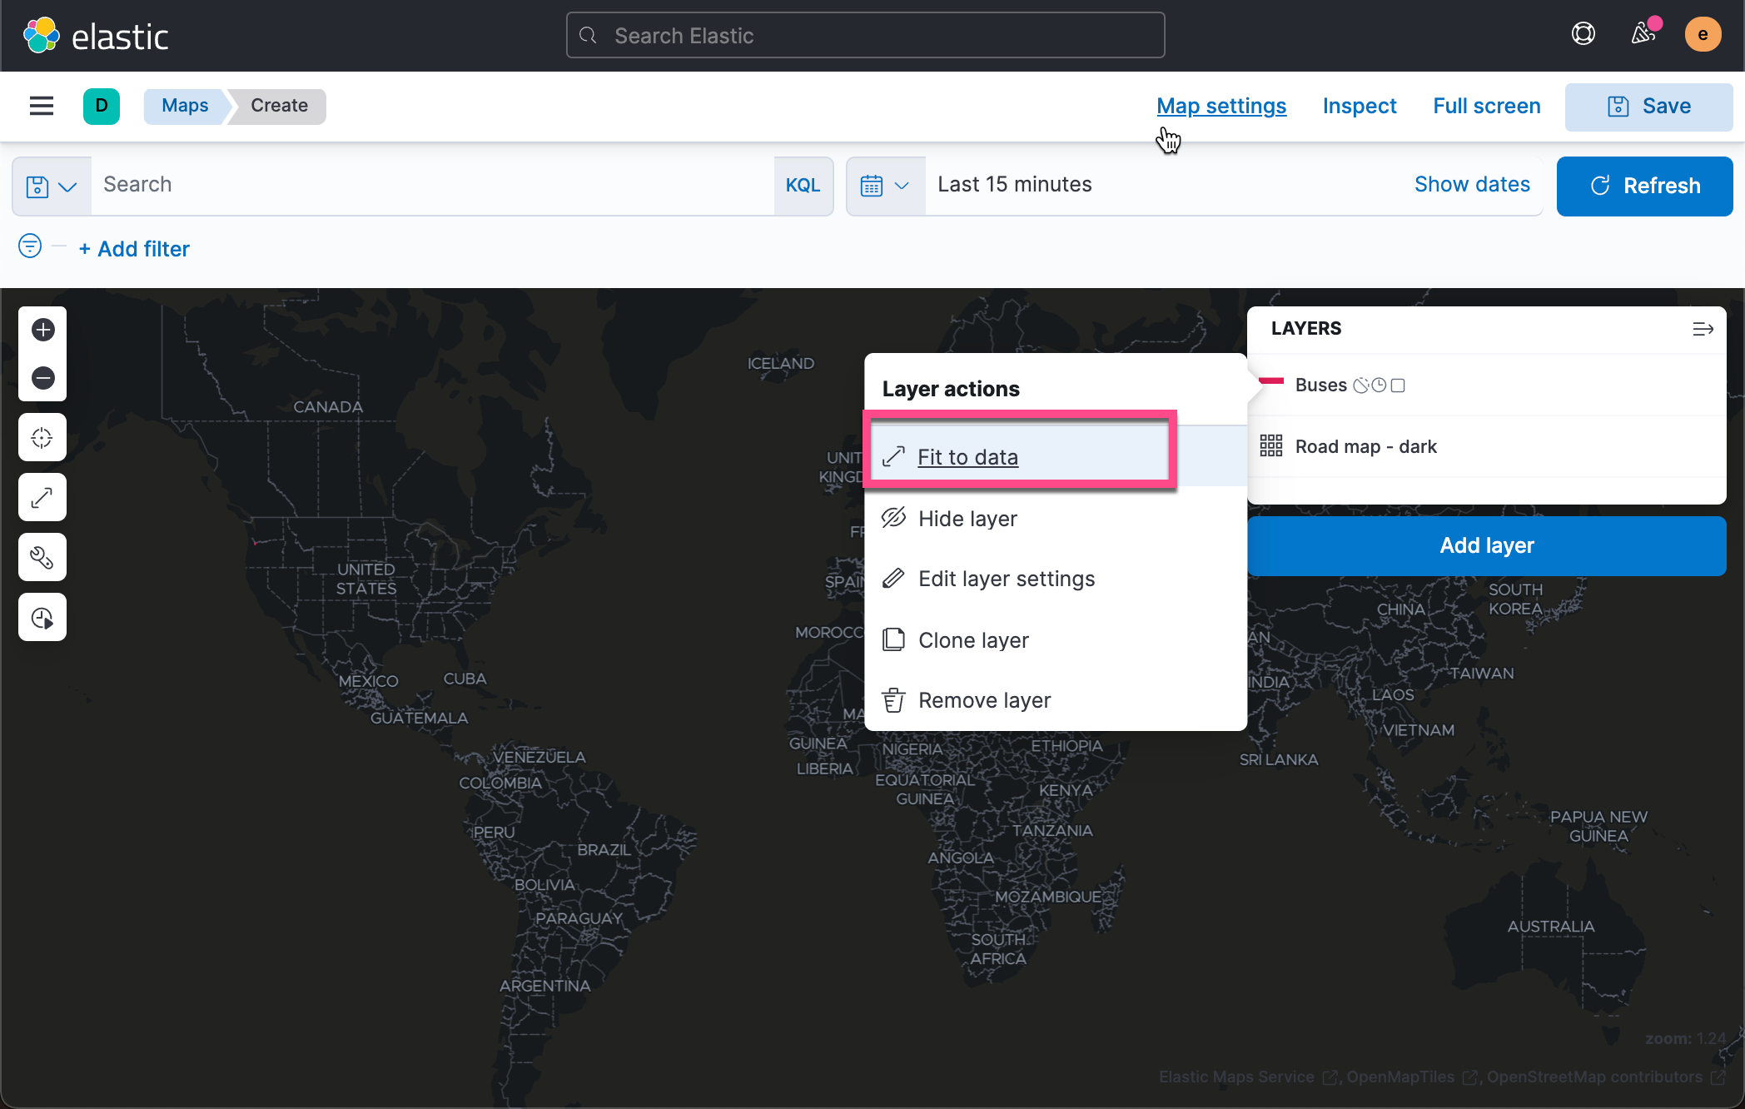Select Remove layer from Layer actions
1745x1109 pixels.
pyautogui.click(x=984, y=699)
